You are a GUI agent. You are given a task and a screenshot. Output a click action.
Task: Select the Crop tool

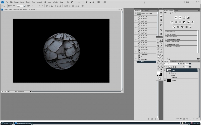[158, 46]
